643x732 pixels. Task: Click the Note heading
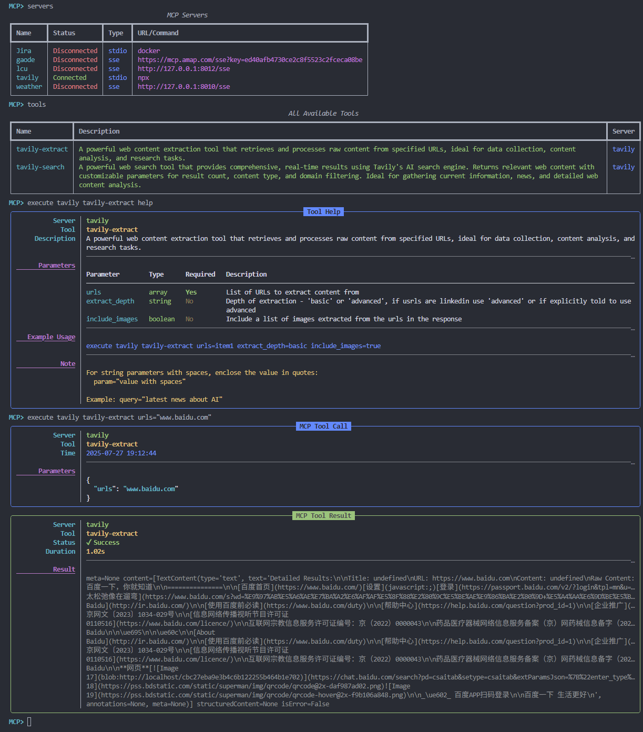[x=68, y=364]
